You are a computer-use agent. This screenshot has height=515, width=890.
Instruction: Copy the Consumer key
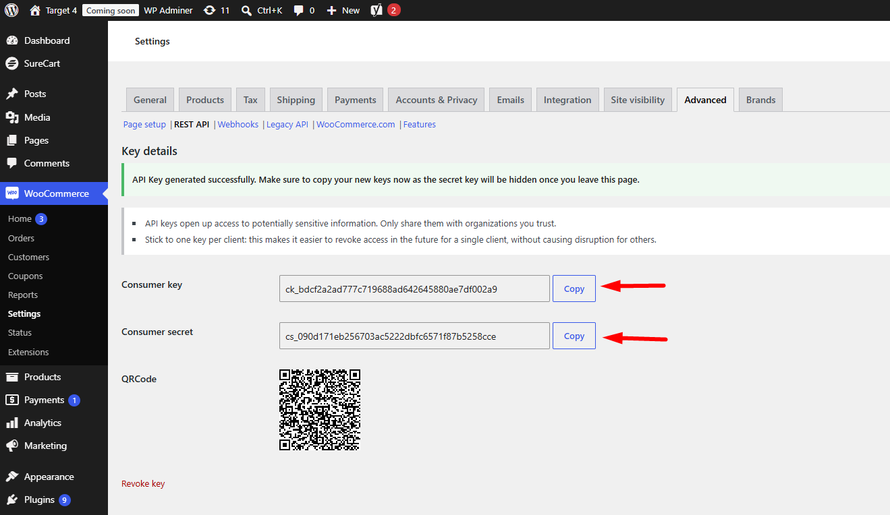click(x=574, y=289)
